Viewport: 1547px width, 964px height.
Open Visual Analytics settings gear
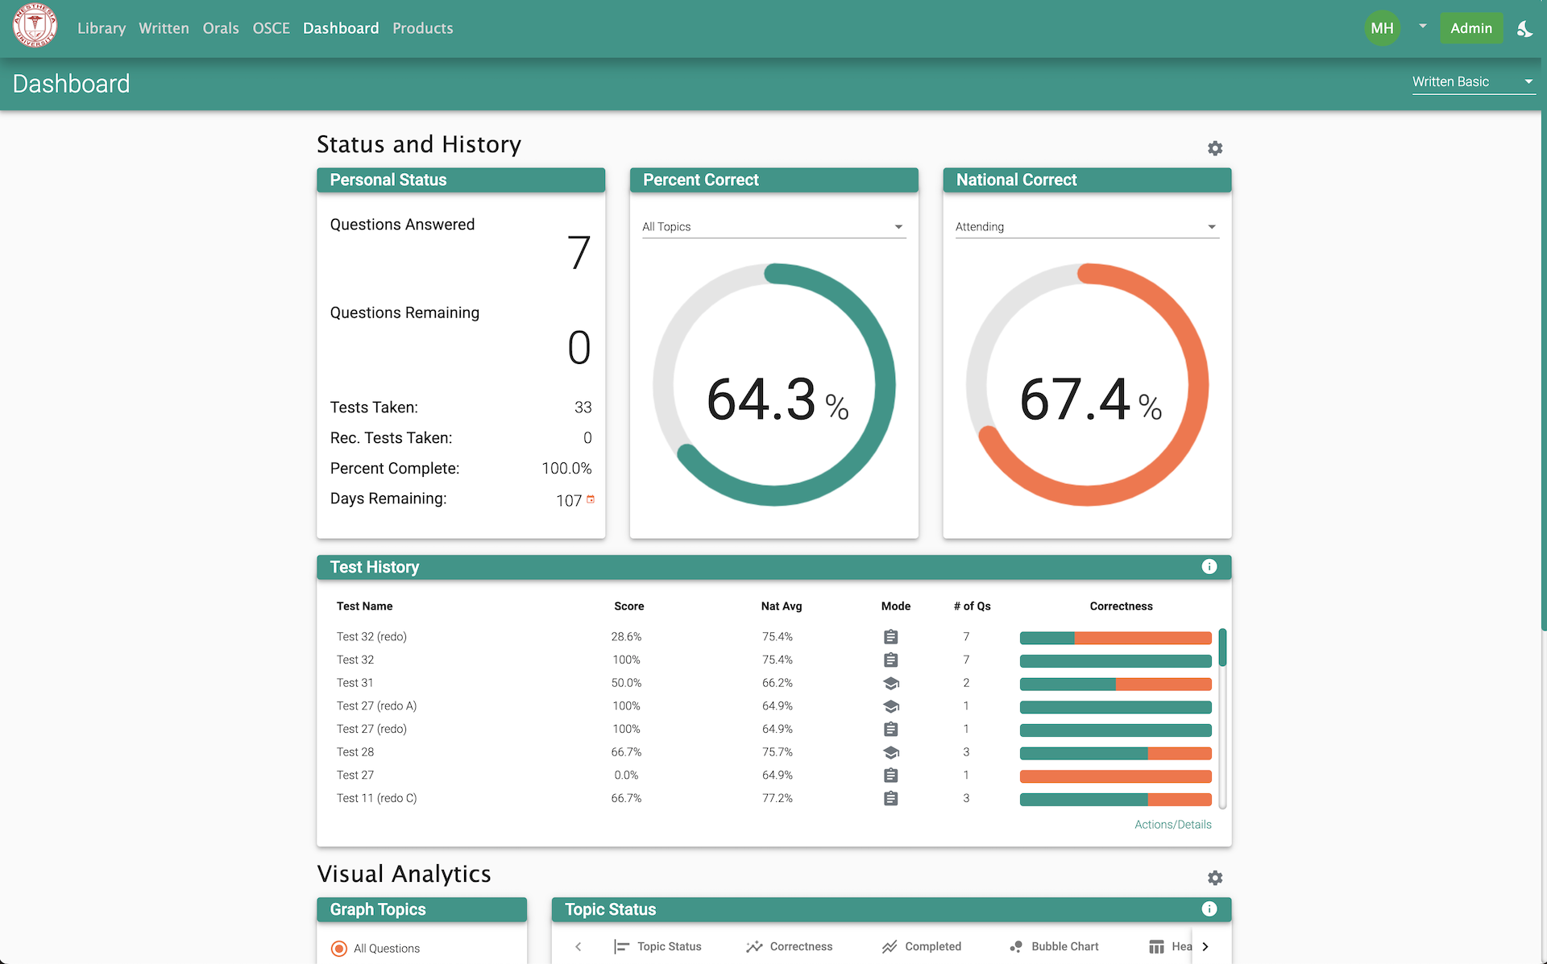[1215, 878]
